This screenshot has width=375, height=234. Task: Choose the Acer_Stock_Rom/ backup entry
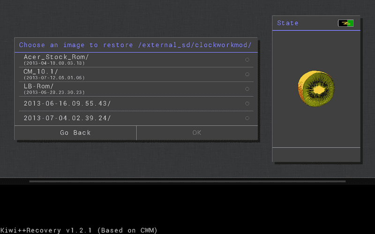pyautogui.click(x=136, y=60)
